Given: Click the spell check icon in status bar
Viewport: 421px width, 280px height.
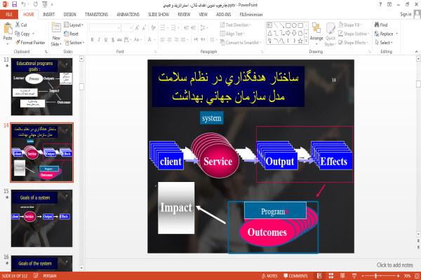Looking at the screenshot, I should pyautogui.click(x=36, y=276).
